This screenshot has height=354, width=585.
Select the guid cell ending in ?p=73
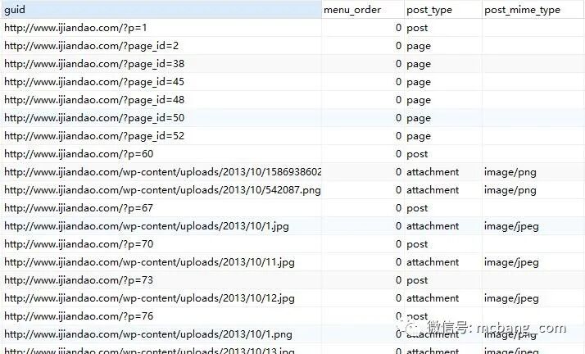pyautogui.click(x=161, y=280)
